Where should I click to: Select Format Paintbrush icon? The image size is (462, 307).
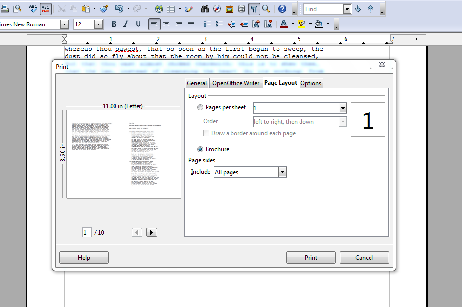coord(104,9)
